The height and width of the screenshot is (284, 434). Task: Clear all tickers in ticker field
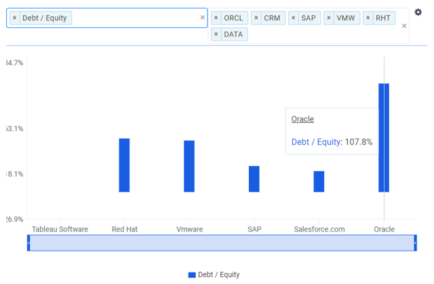(404, 26)
